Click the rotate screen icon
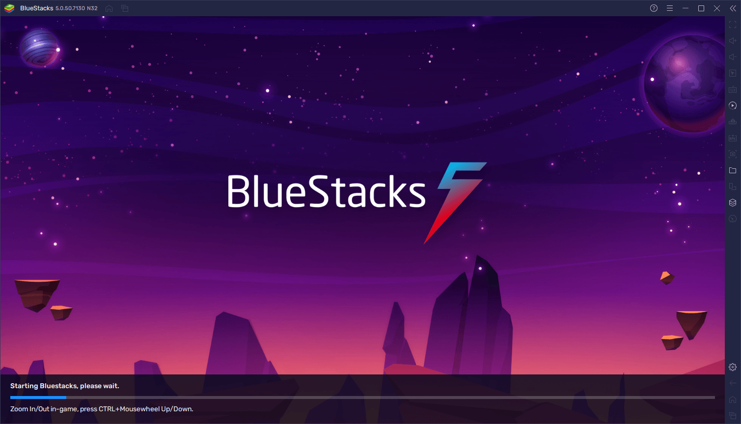This screenshot has height=424, width=741. (x=733, y=186)
